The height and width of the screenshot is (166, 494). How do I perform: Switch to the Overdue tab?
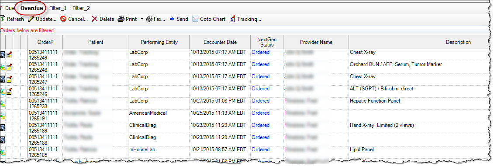pyautogui.click(x=32, y=8)
